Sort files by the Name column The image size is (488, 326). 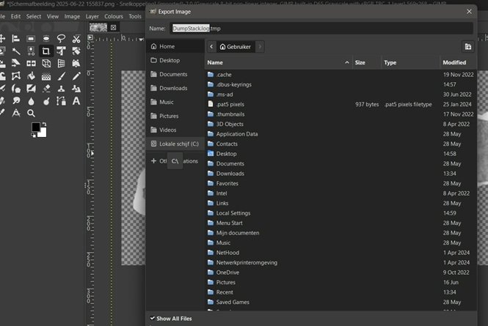pyautogui.click(x=279, y=63)
